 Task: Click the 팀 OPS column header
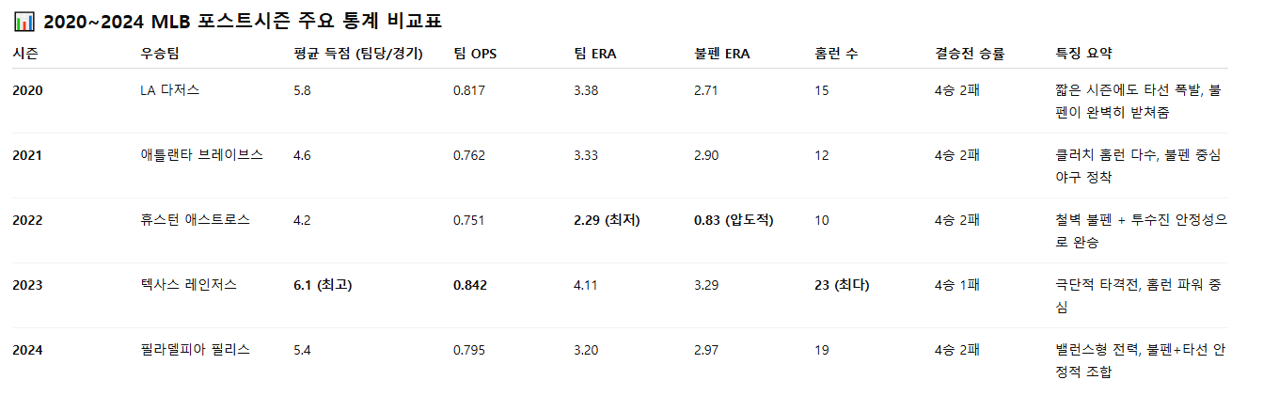475,54
